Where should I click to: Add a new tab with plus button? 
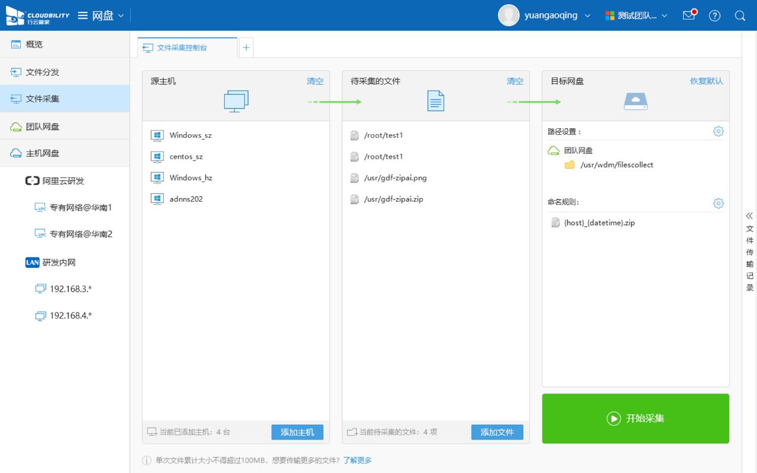(246, 48)
